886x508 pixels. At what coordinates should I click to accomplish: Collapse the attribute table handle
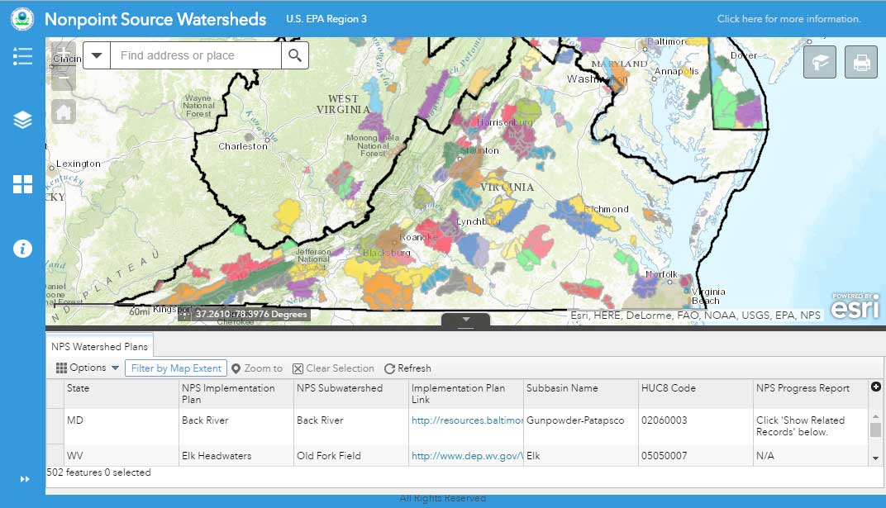[465, 320]
